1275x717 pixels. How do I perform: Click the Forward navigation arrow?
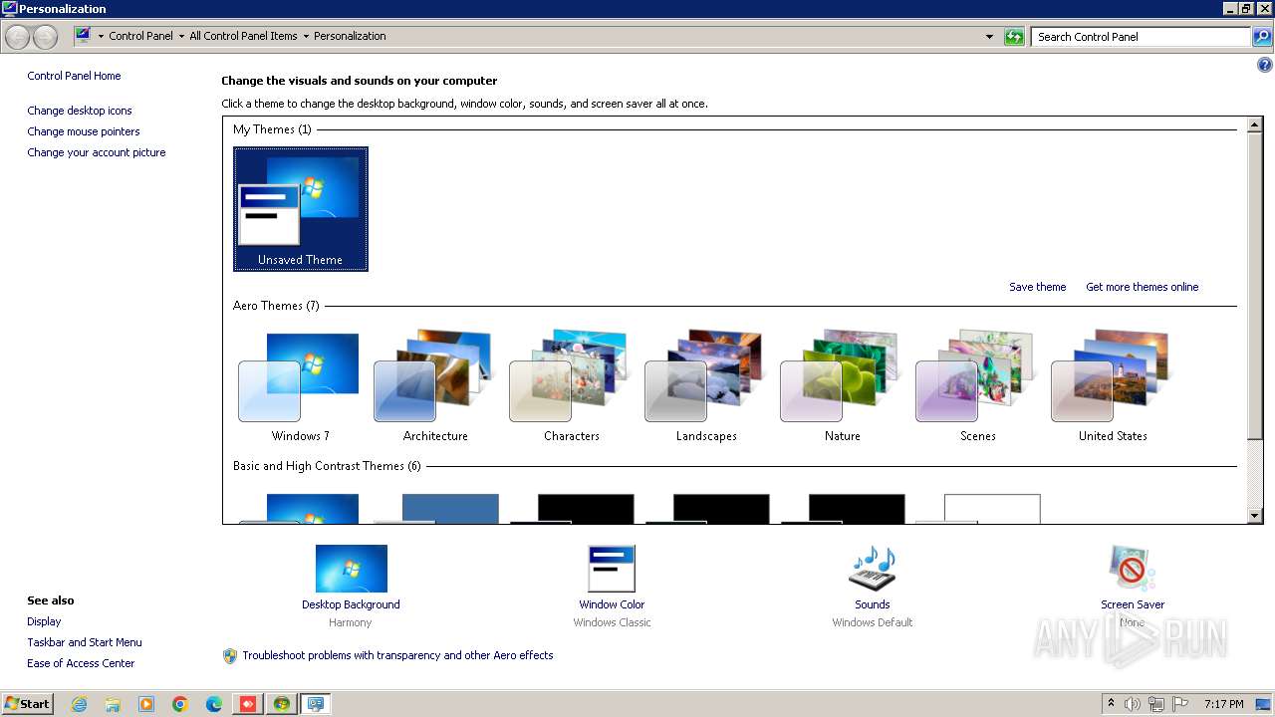coord(45,37)
